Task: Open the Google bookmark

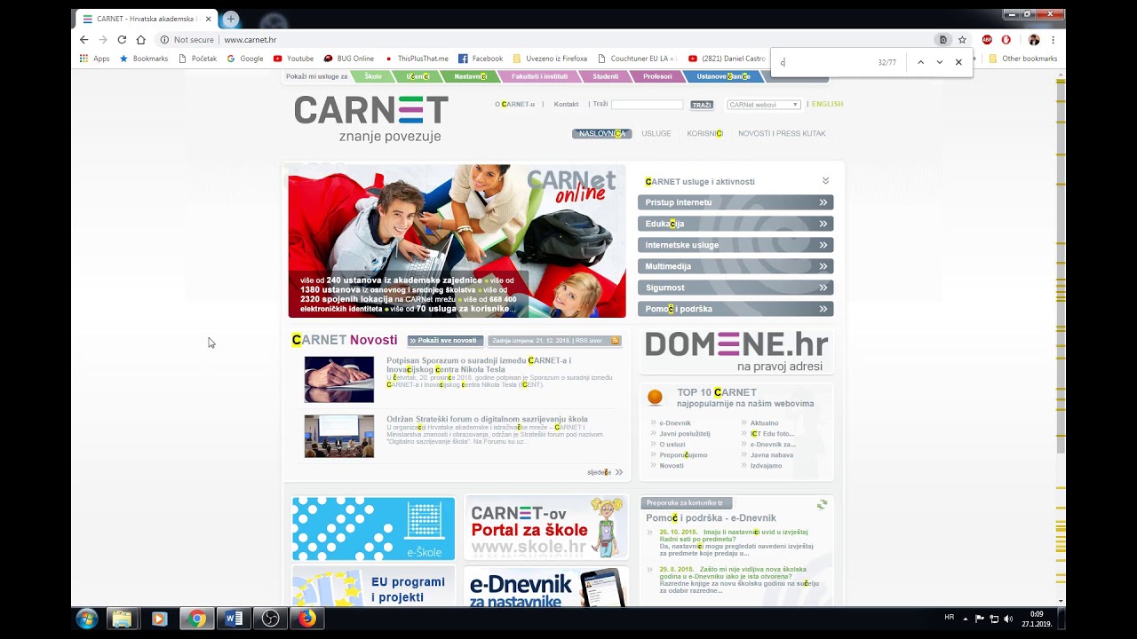Action: click(245, 59)
